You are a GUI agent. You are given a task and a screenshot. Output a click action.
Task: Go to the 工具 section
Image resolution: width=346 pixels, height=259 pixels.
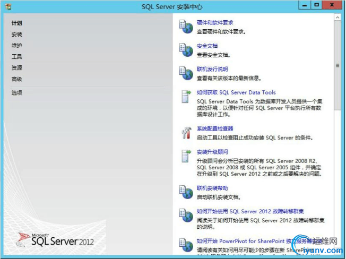tap(17, 57)
